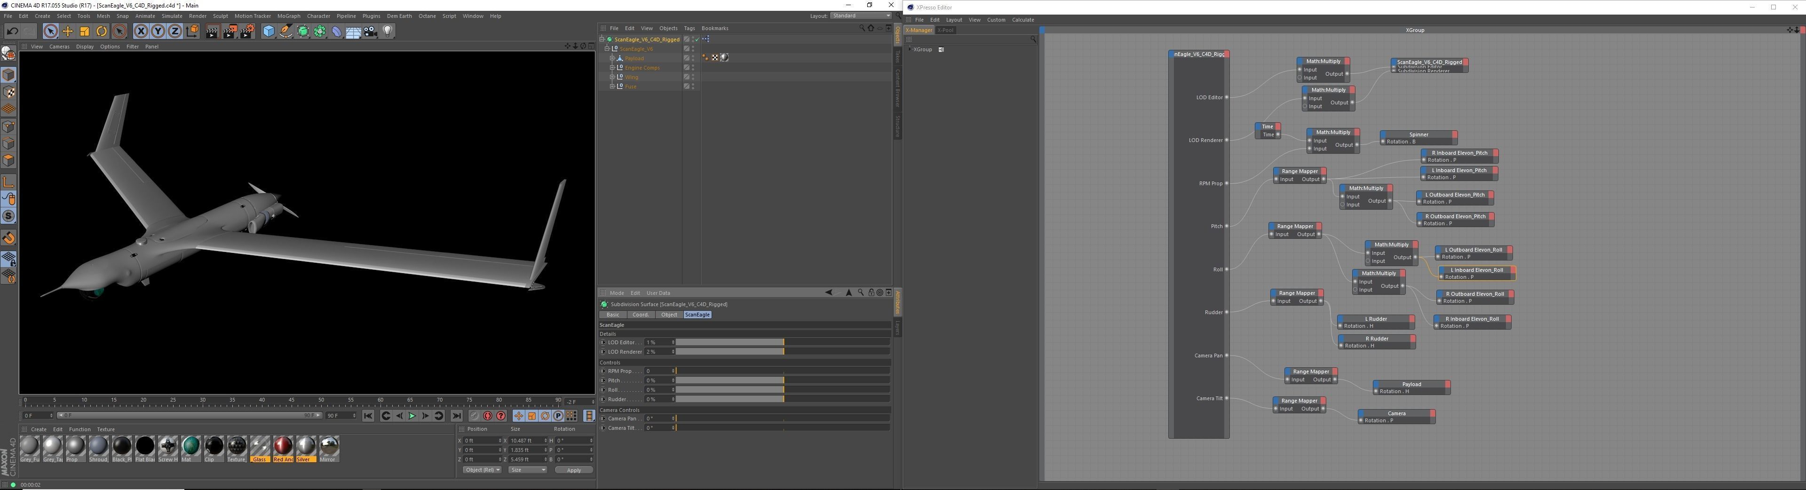Click the Apply button in Coordinates

(x=573, y=470)
